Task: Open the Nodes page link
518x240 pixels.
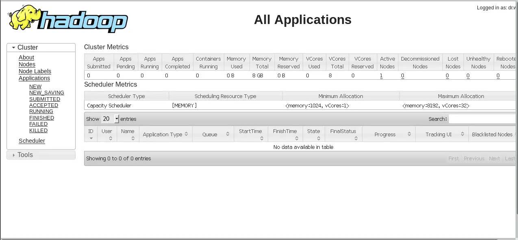Action: click(27, 64)
